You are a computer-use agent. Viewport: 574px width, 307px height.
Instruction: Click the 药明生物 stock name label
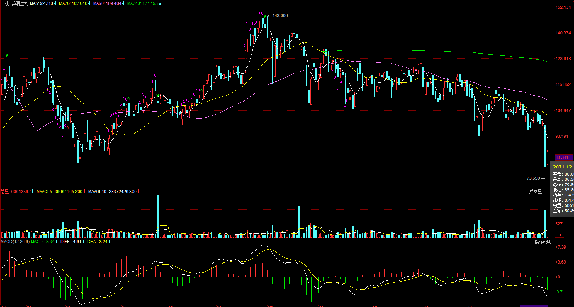pyautogui.click(x=20, y=3)
